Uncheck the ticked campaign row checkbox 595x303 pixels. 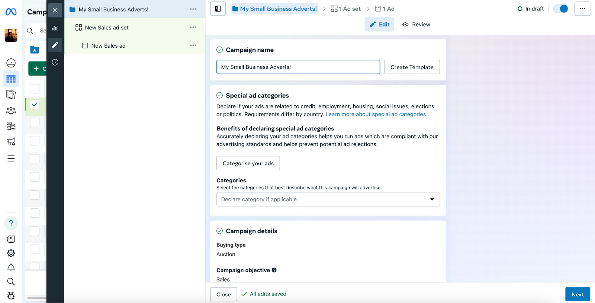point(35,105)
